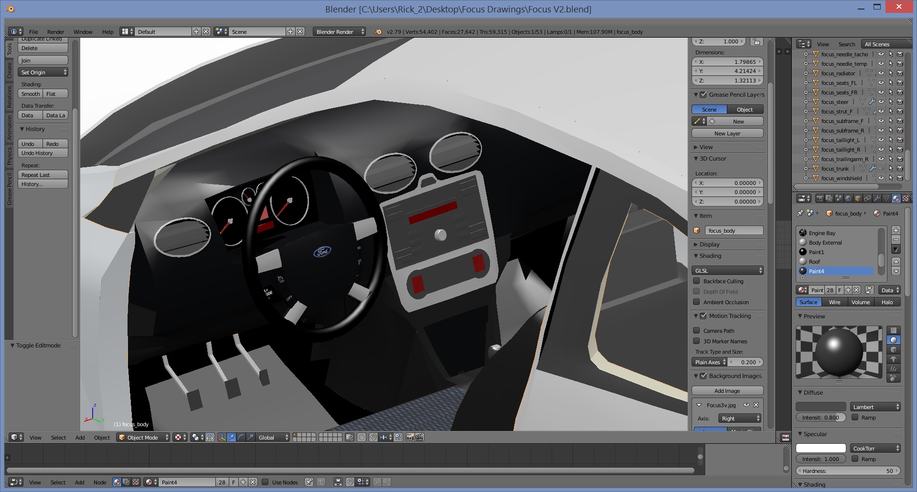
Task: Click OpenGL render animation clapper icon
Action: point(419,437)
